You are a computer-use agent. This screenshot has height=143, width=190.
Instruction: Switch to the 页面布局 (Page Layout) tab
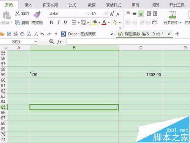pyautogui.click(x=50, y=5)
